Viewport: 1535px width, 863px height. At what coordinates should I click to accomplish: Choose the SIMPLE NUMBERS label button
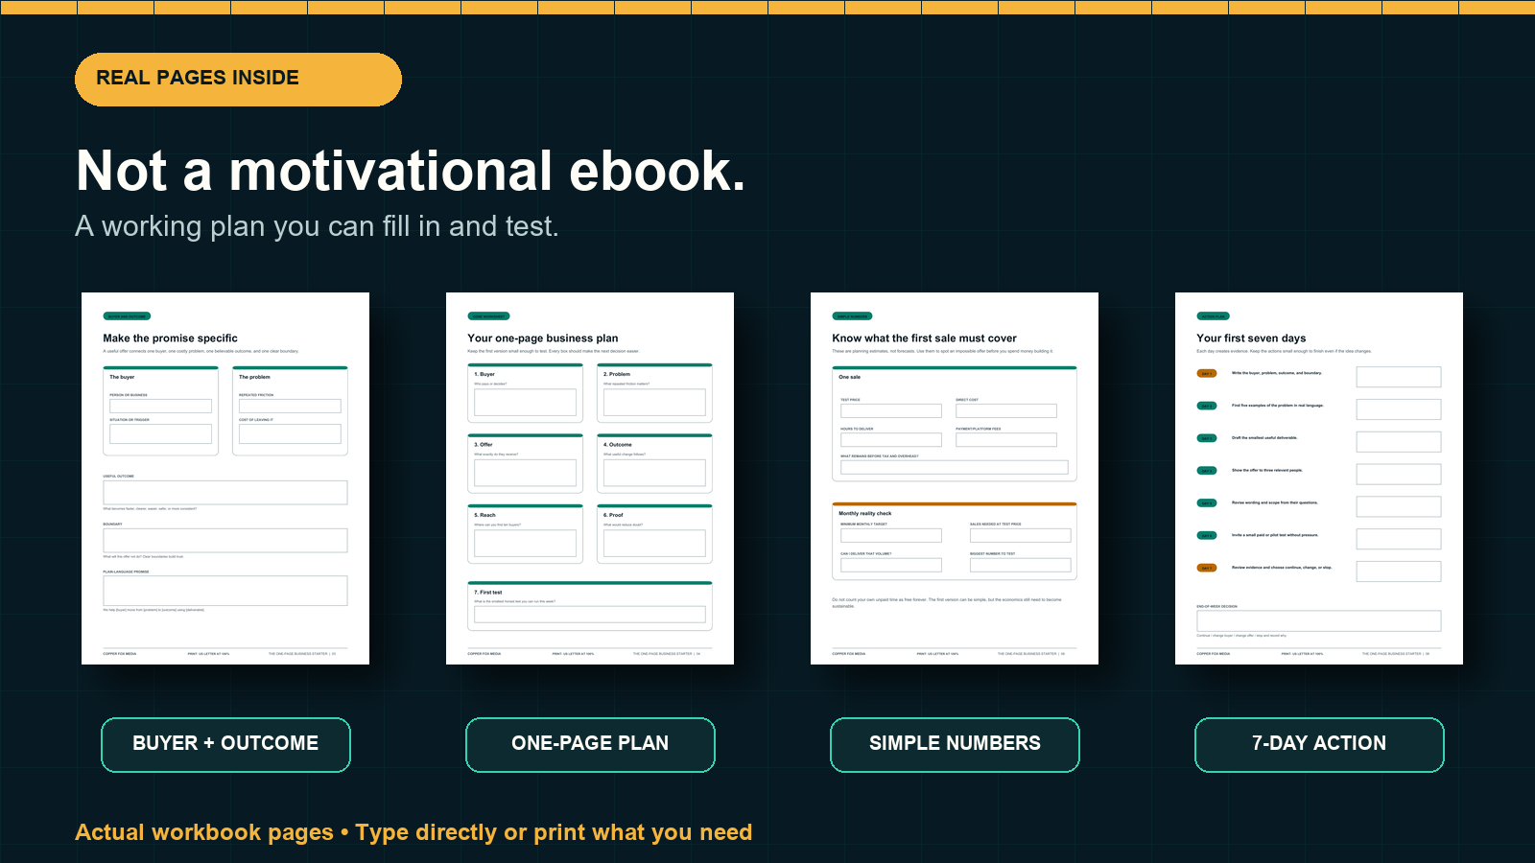coord(955,744)
